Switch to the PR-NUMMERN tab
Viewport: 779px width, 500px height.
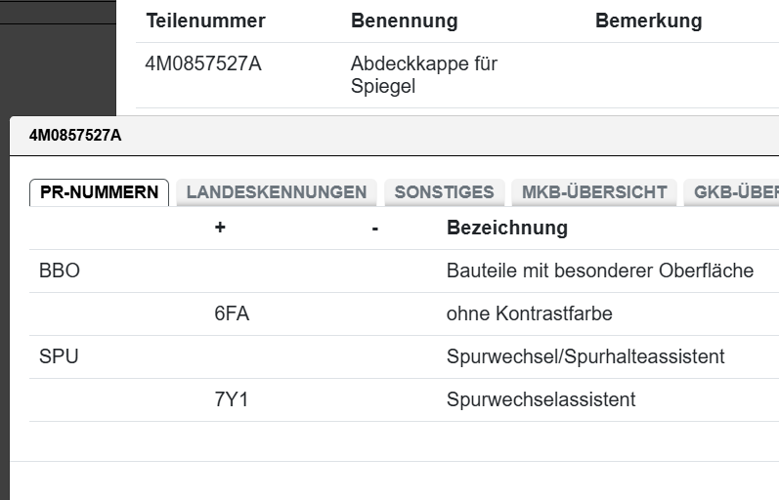[99, 192]
